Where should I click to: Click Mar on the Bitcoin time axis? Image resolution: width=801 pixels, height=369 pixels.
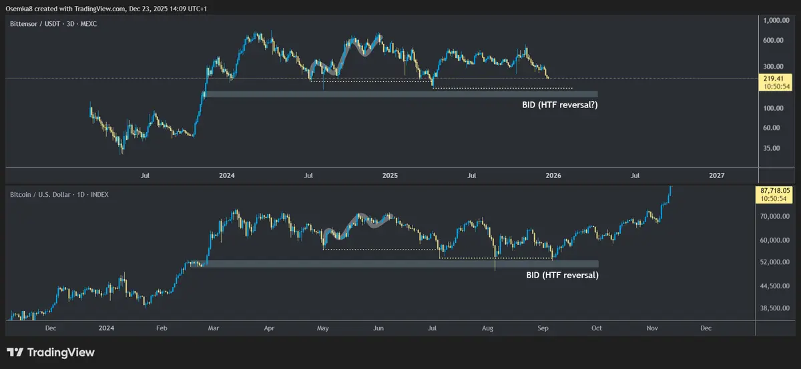tap(212, 328)
